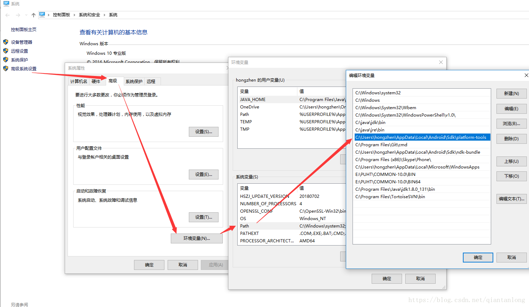This screenshot has height=307, width=529.
Task: Select C:\java\jdk\bin path entry
Action: 422,123
